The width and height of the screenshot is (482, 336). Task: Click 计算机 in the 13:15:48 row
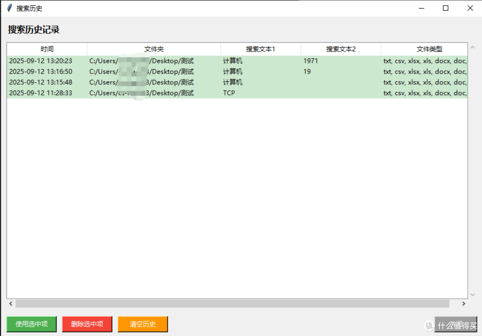coord(233,83)
